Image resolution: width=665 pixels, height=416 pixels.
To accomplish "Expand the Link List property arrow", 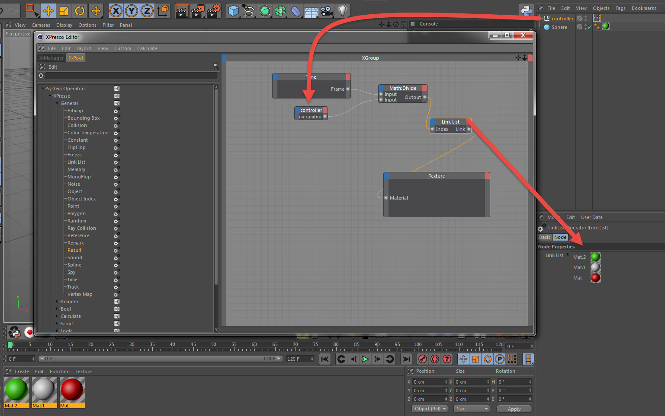I will coord(568,254).
